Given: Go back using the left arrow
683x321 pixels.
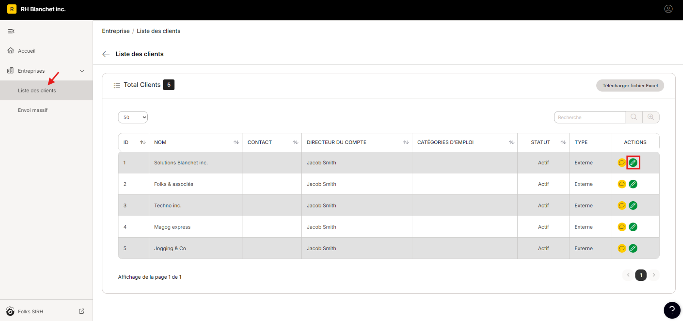Looking at the screenshot, I should pos(106,54).
